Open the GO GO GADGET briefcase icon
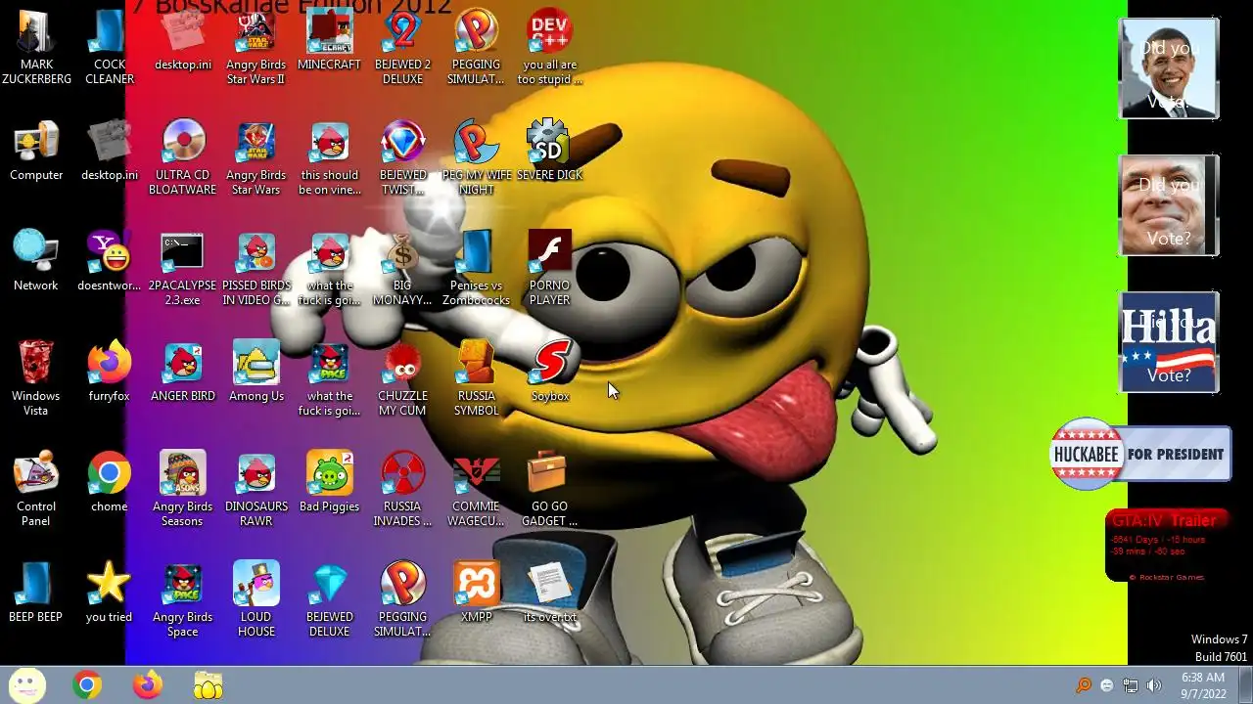Viewport: 1253px width, 704px height. [x=550, y=489]
